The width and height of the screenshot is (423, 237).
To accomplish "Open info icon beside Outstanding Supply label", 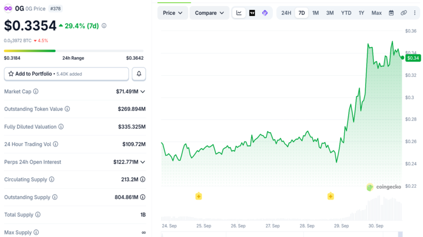I will (x=55, y=197).
